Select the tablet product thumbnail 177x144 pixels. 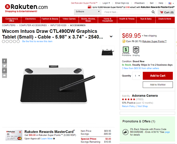pos(108,52)
